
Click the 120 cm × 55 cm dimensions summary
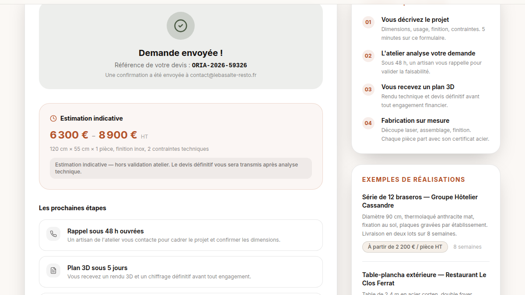pyautogui.click(x=129, y=149)
